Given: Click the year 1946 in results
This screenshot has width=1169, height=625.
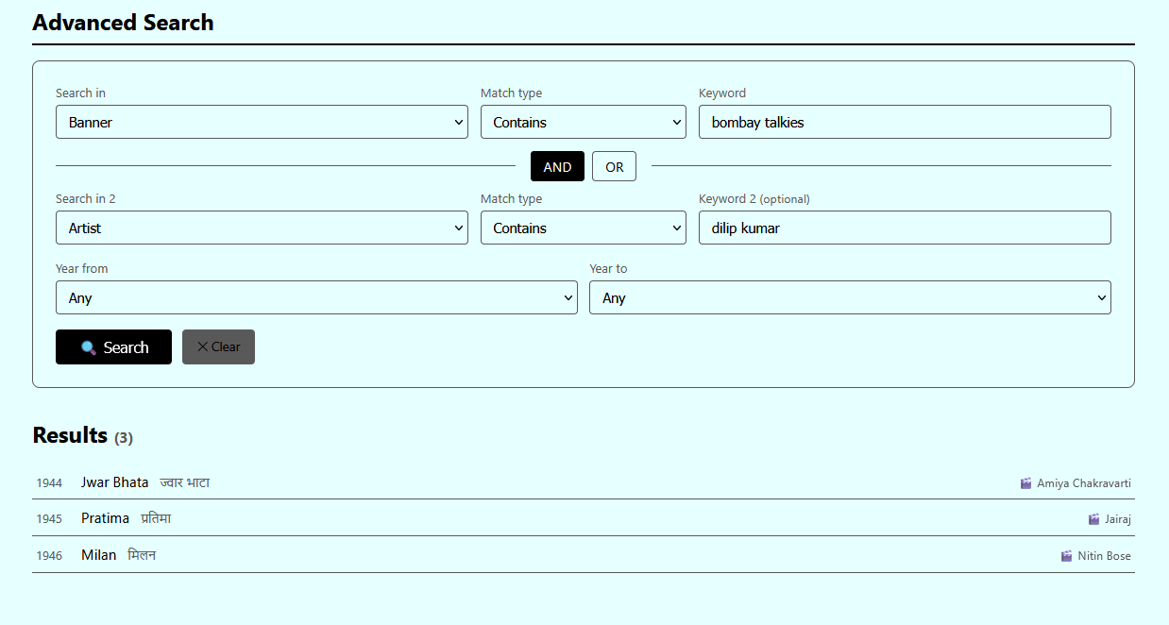Looking at the screenshot, I should (x=49, y=556).
